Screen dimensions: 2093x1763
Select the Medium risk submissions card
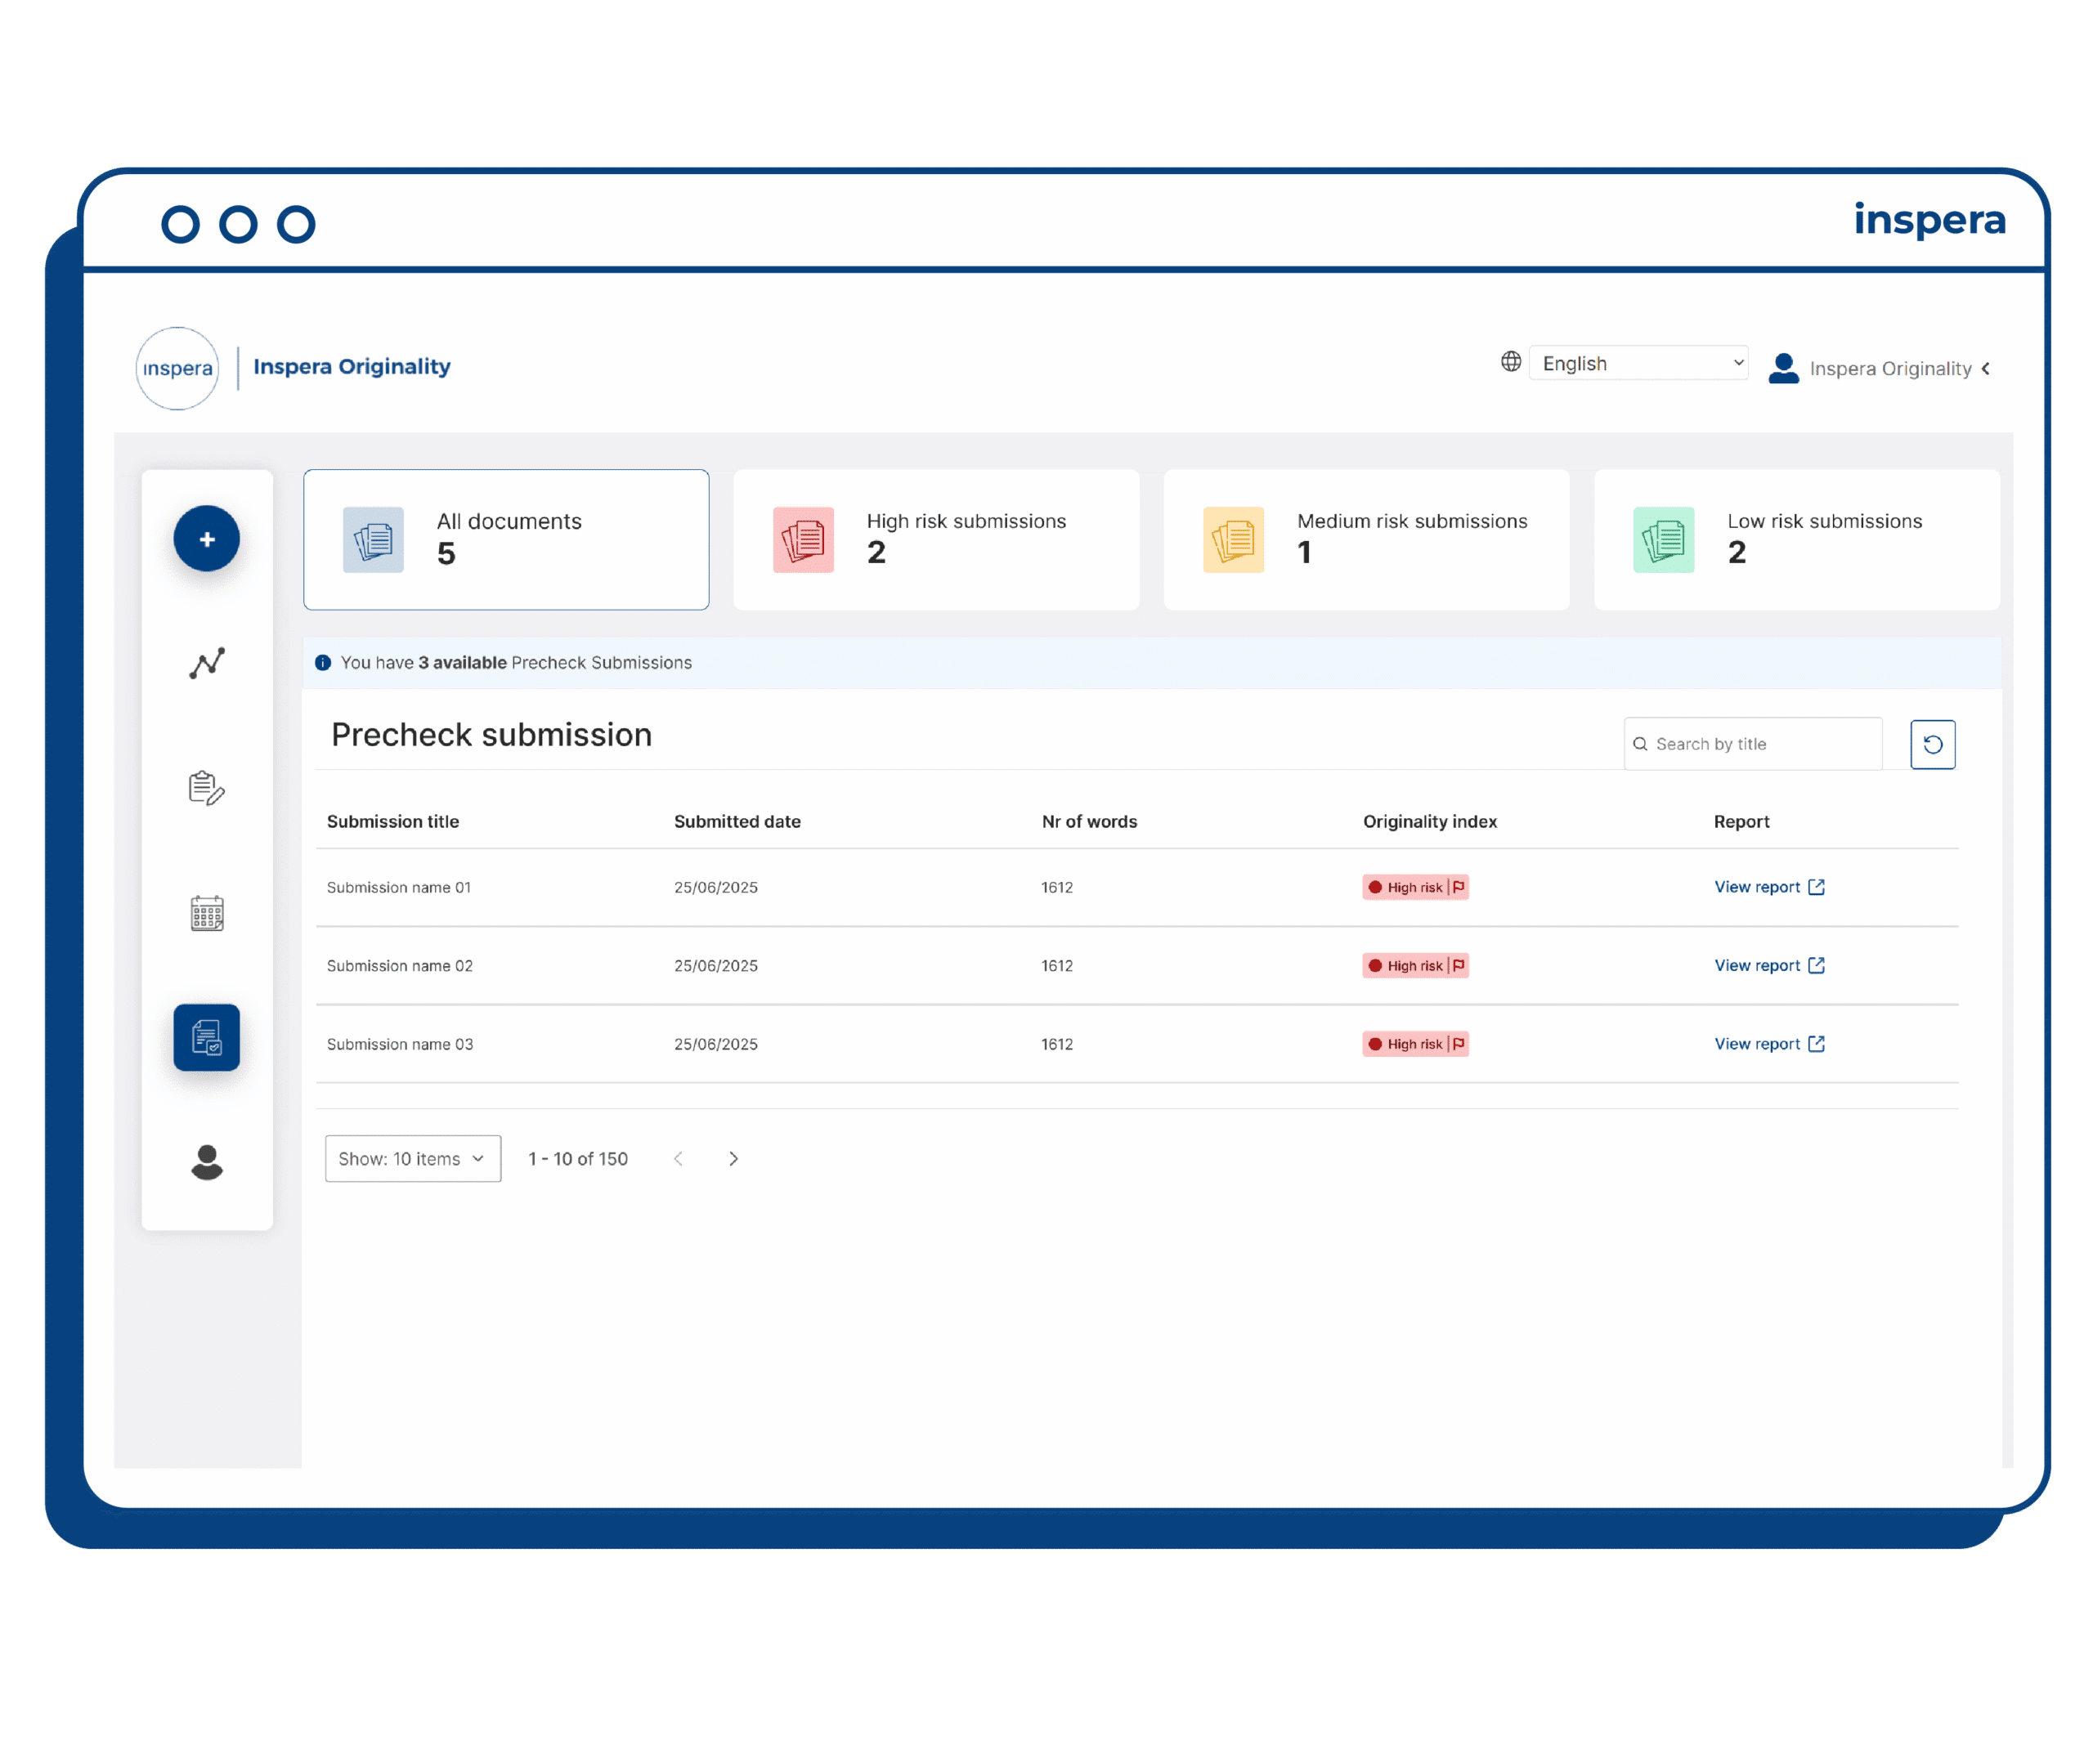(1366, 541)
